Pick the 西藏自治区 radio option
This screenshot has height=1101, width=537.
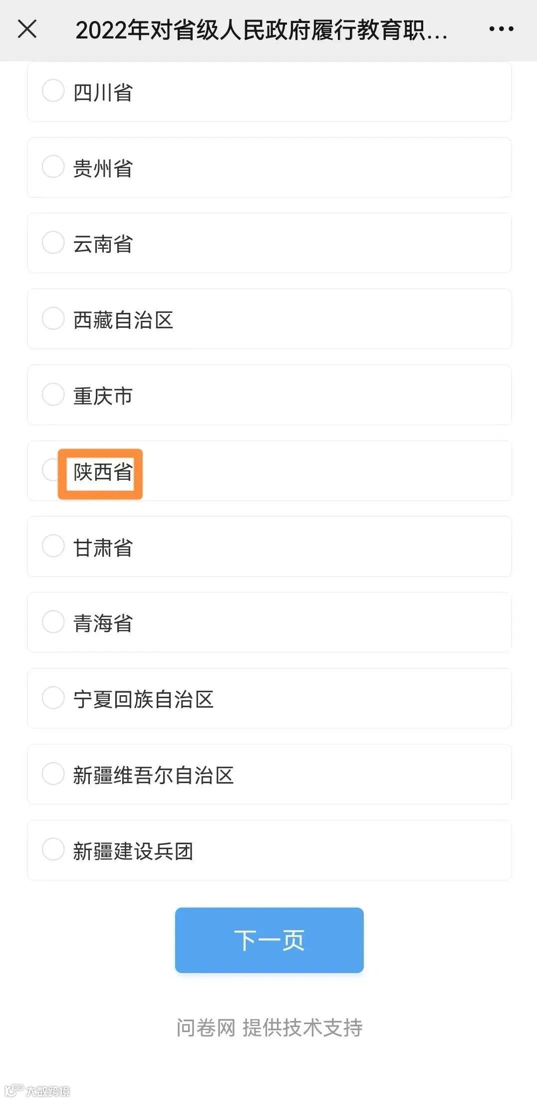53,319
